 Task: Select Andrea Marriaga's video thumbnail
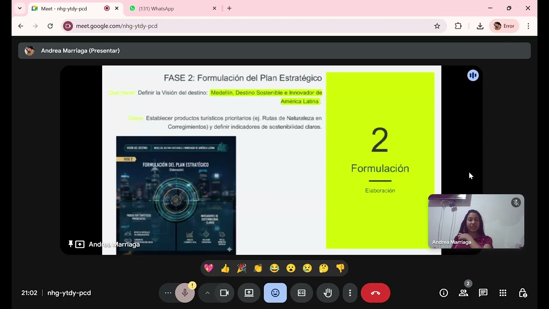(x=476, y=221)
